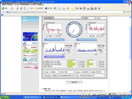Click the 하나로통신 ADSL Lite 최대값 row label
This screenshot has width=132, height=99.
click(x=55, y=64)
